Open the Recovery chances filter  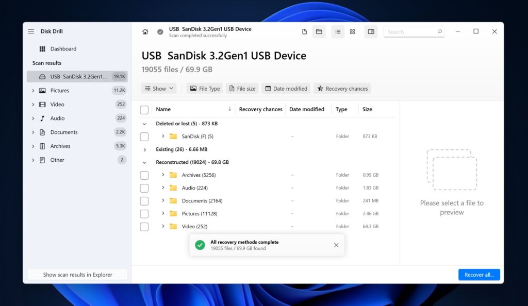click(x=342, y=88)
